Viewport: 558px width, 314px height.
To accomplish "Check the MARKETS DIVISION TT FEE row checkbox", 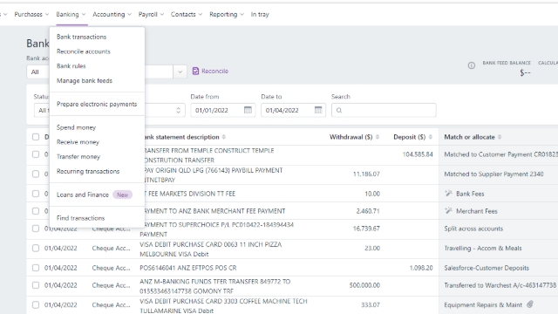I will 36,194.
